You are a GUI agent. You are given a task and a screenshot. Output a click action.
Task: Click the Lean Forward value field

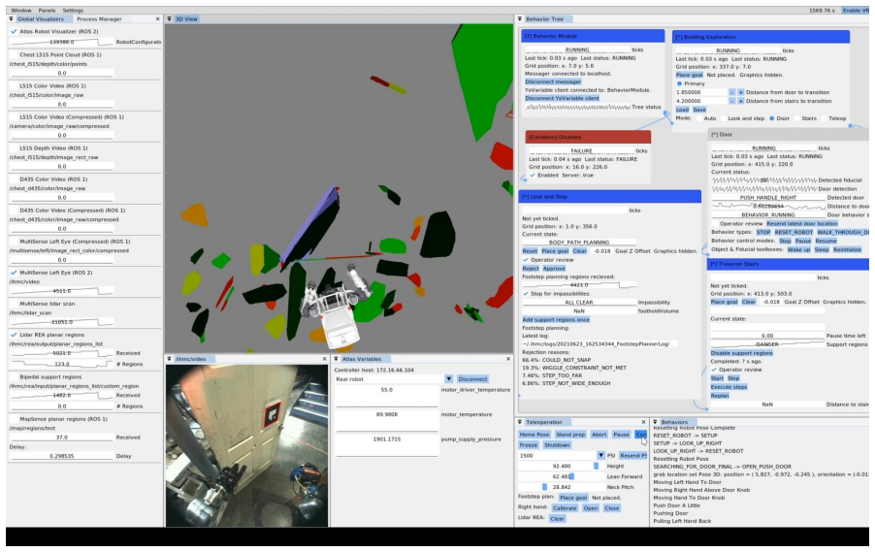[x=561, y=476]
